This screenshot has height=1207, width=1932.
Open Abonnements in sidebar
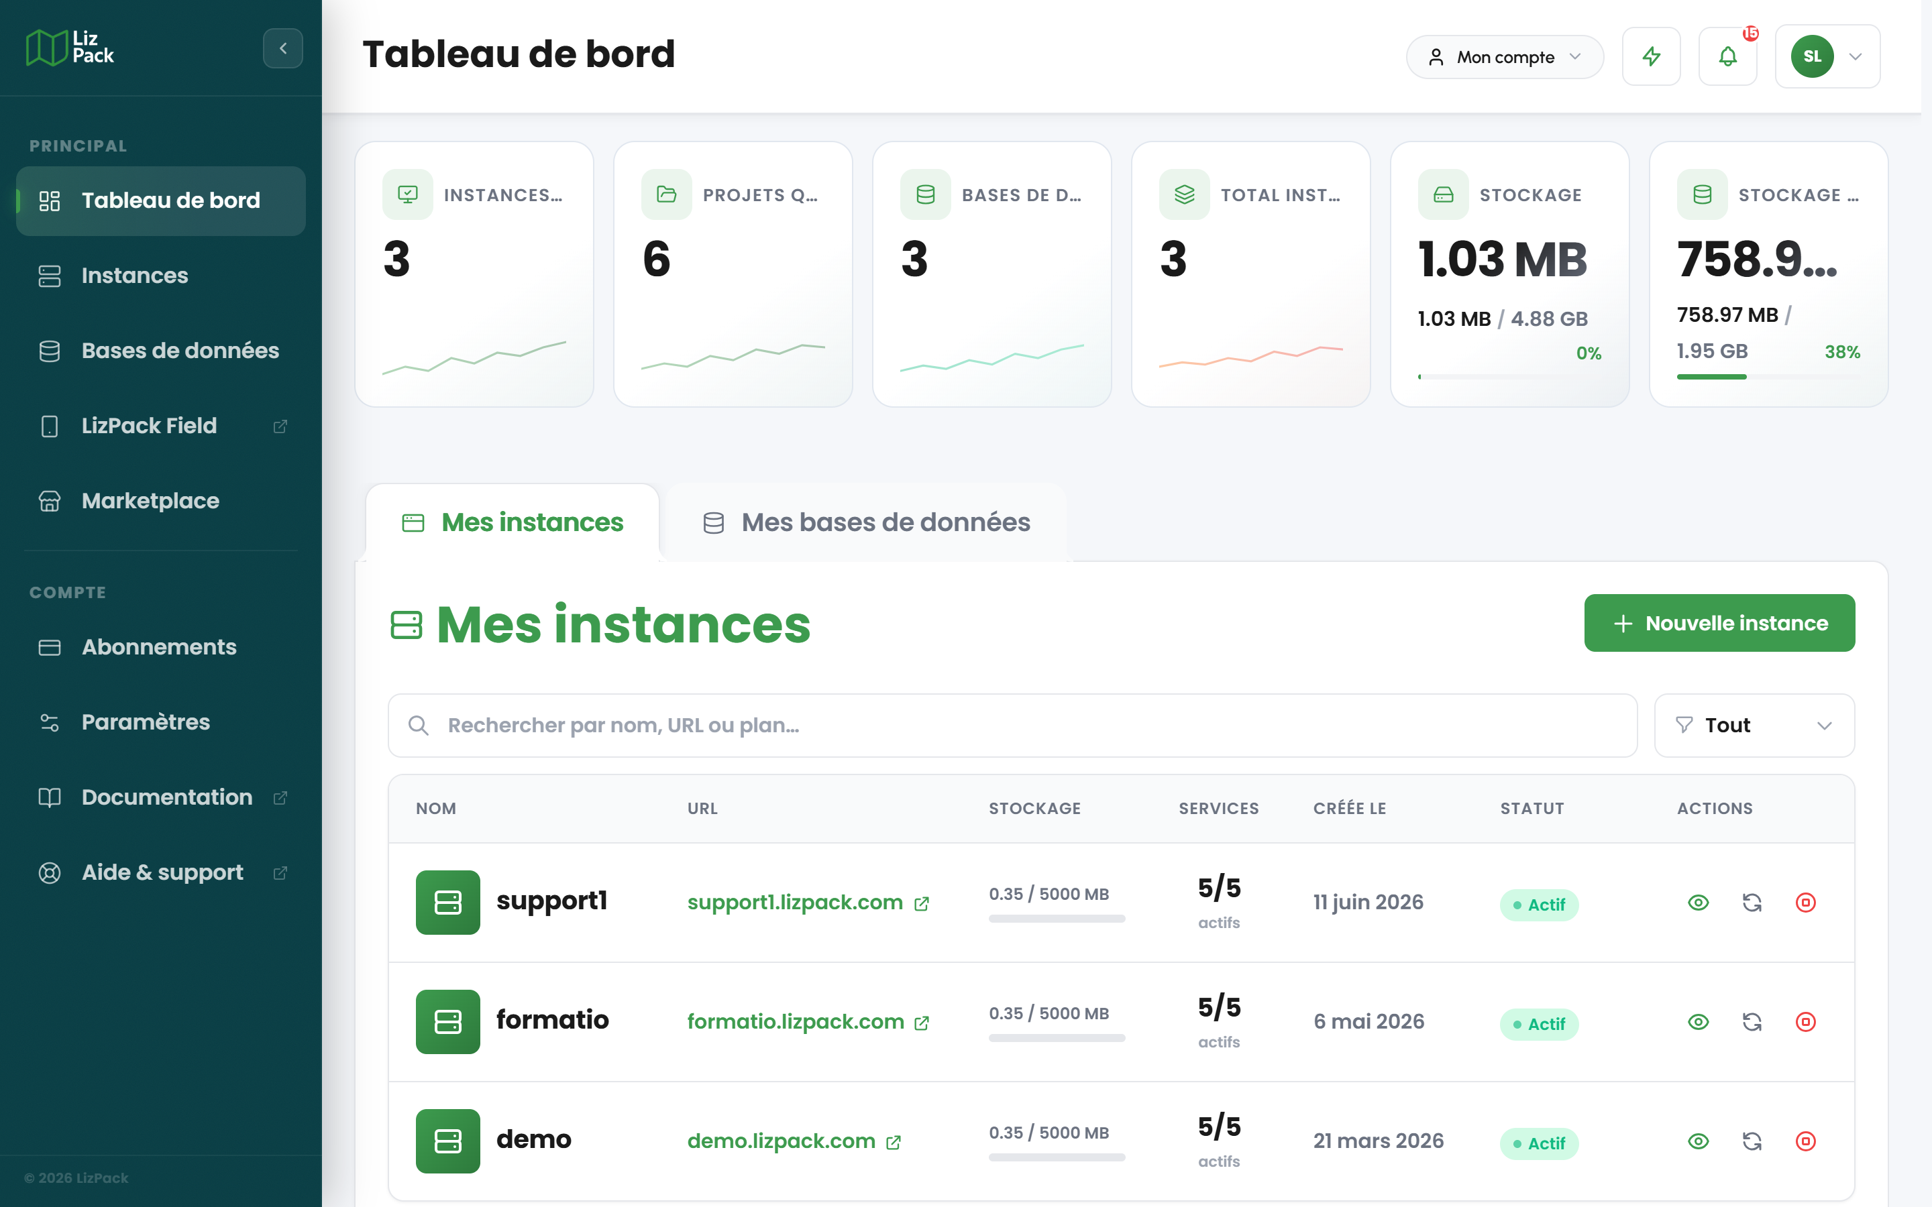[160, 646]
